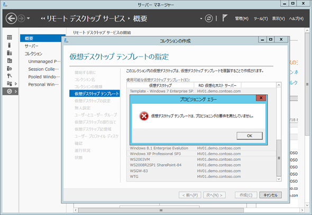This screenshot has height=215, width=312.
Task: Click the forward arrow in Server Manager
Action: pyautogui.click(x=21, y=19)
